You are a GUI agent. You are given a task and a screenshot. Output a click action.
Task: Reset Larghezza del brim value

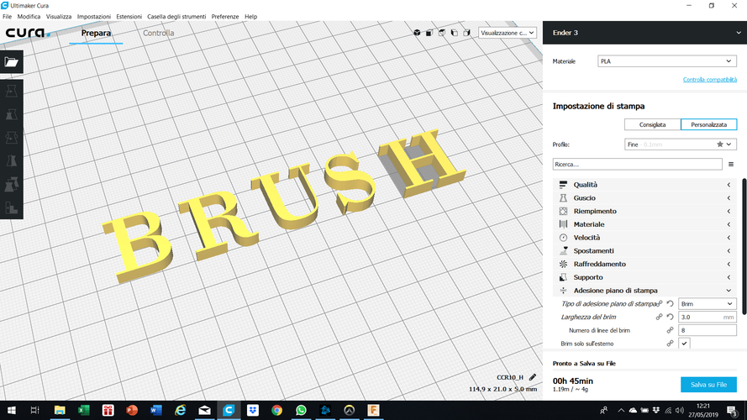click(x=671, y=317)
